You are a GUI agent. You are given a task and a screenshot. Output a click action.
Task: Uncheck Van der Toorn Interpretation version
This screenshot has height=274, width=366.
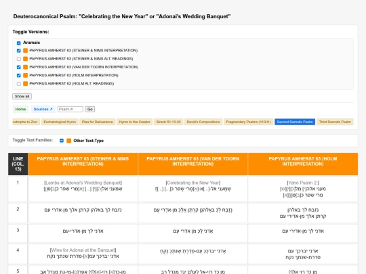(x=19, y=67)
